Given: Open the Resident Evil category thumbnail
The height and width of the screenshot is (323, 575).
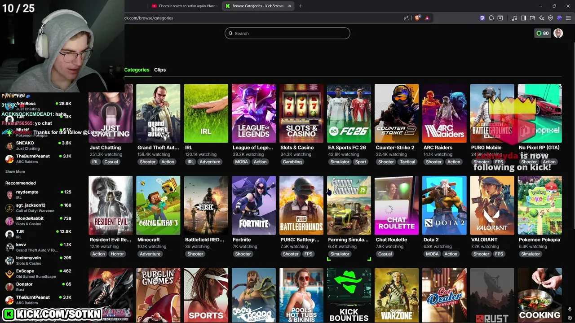Looking at the screenshot, I should (x=111, y=205).
